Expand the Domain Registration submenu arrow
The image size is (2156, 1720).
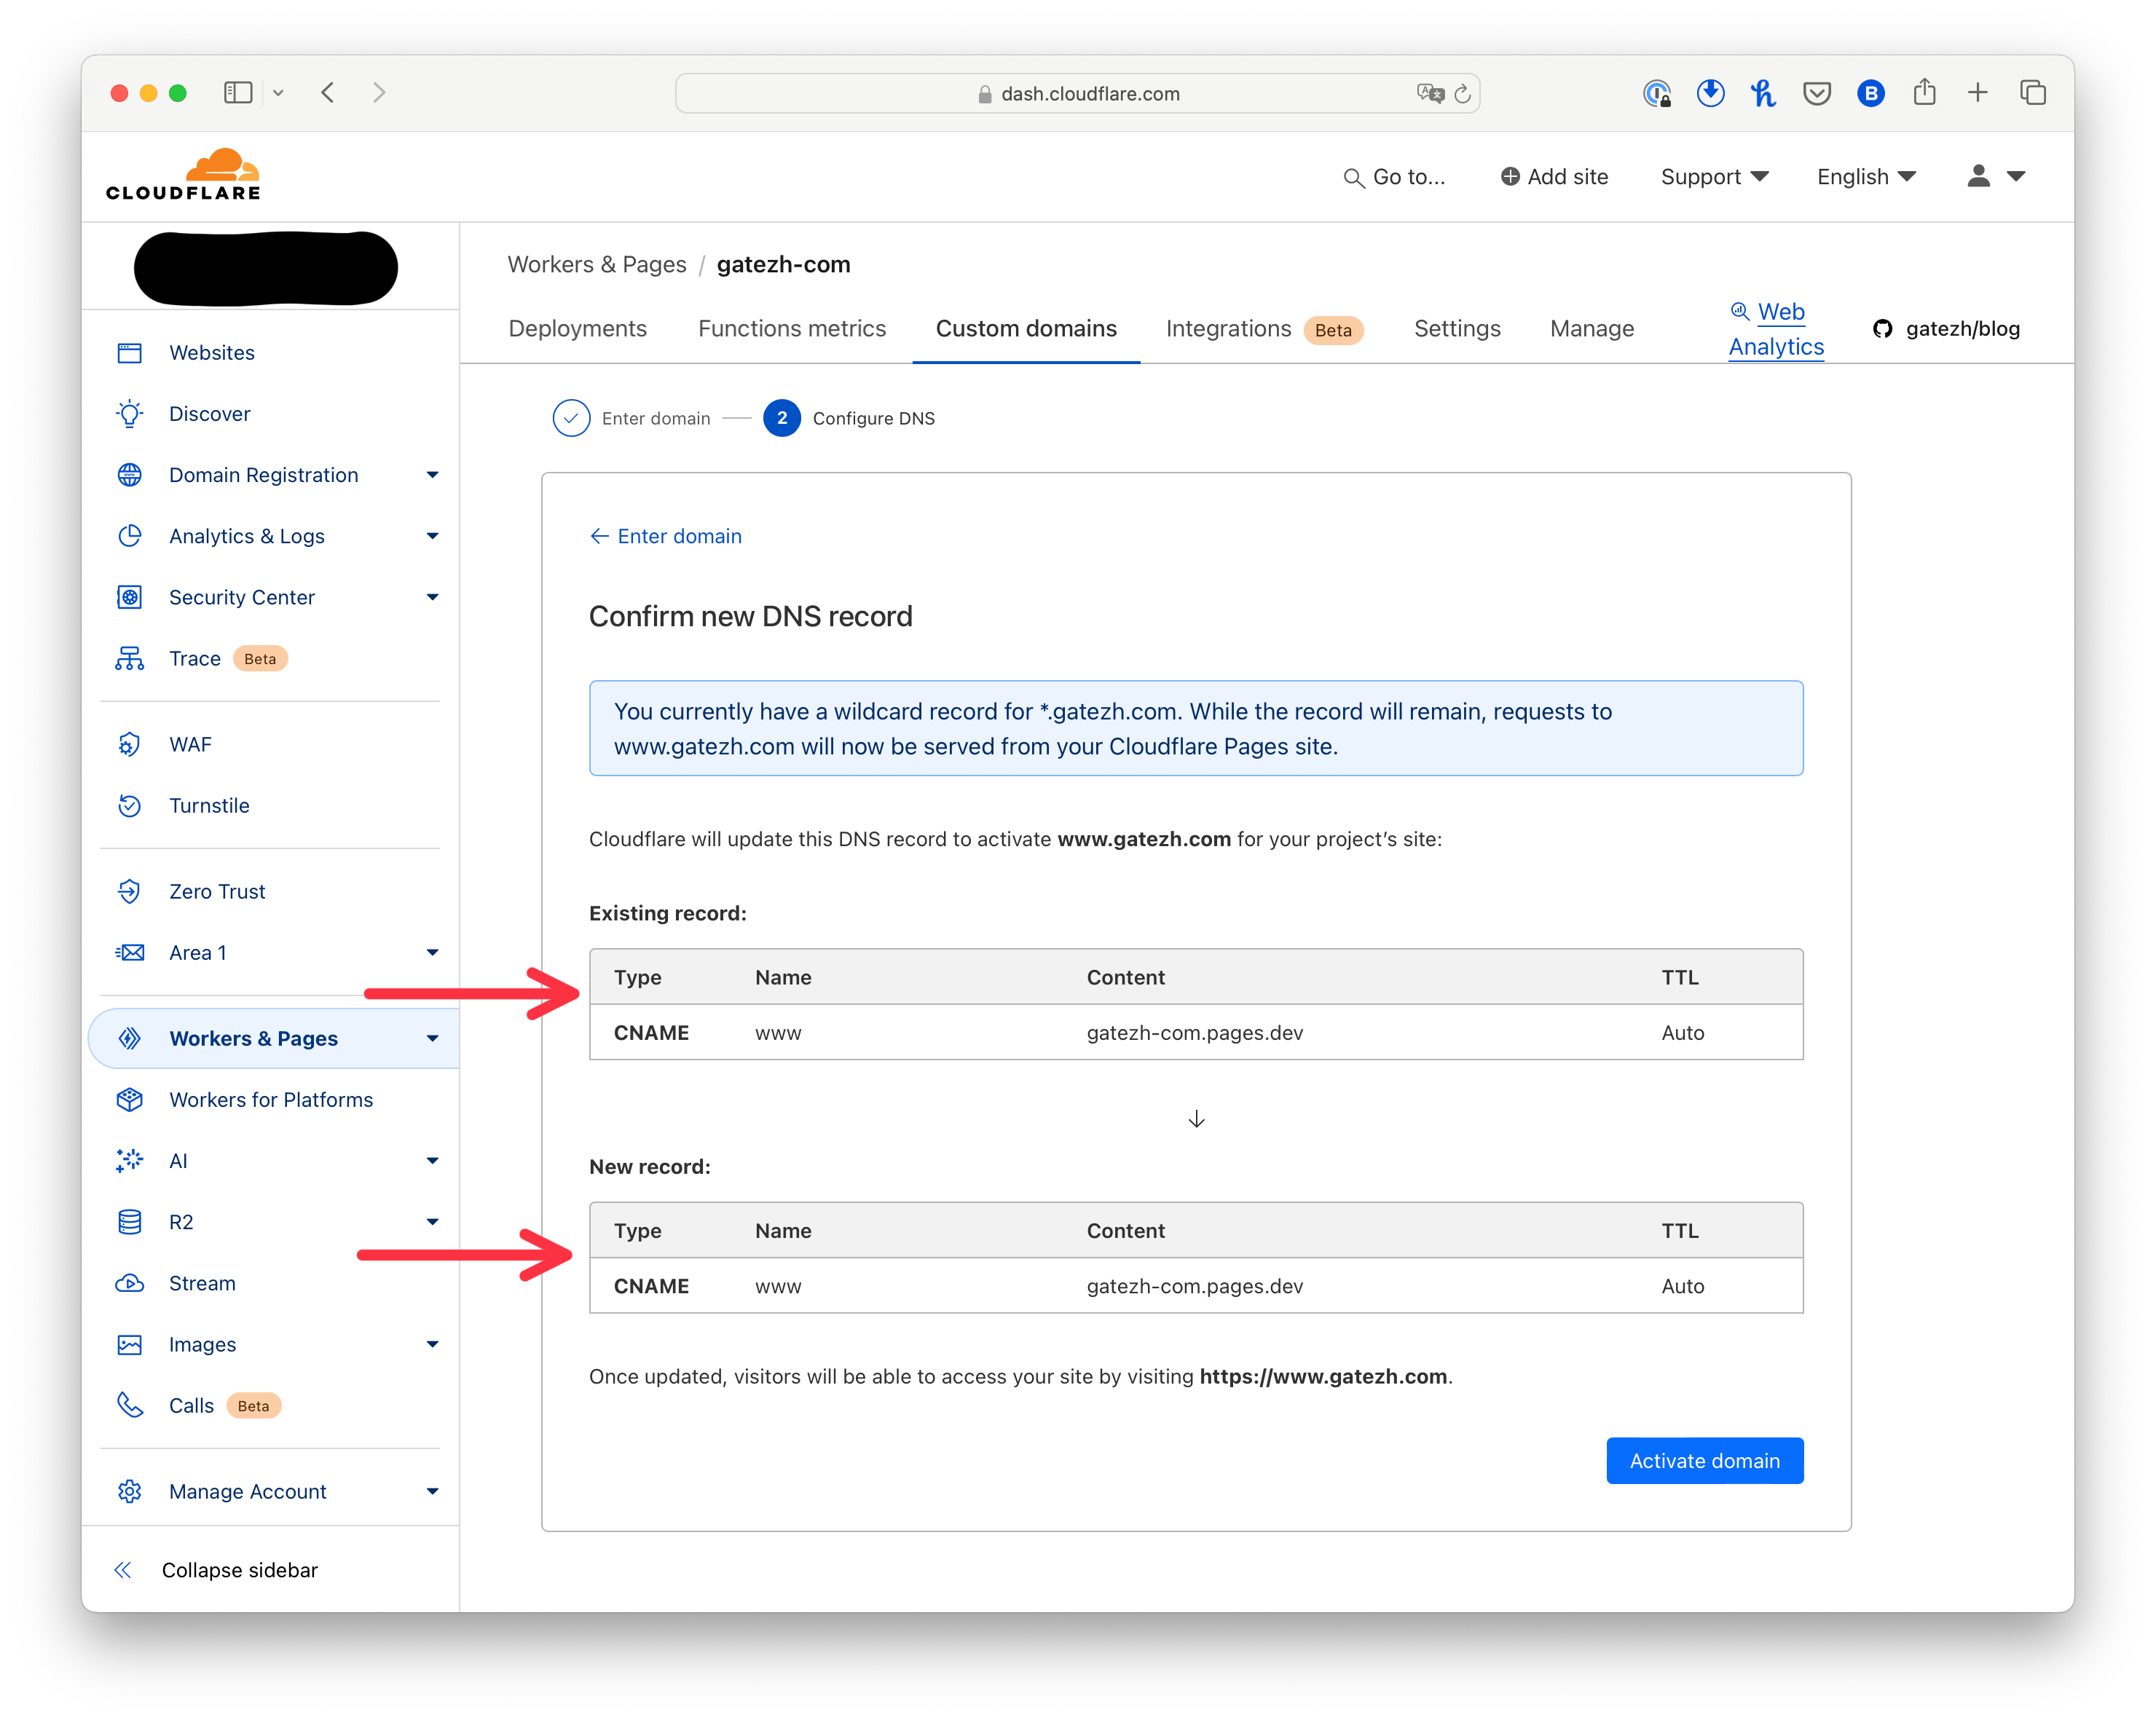click(x=432, y=475)
